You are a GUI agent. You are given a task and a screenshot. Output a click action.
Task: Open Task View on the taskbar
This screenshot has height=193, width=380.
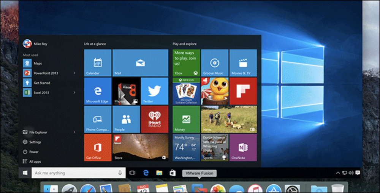click(x=132, y=173)
